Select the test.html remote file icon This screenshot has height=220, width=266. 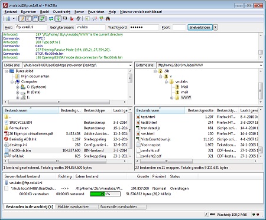138,117
